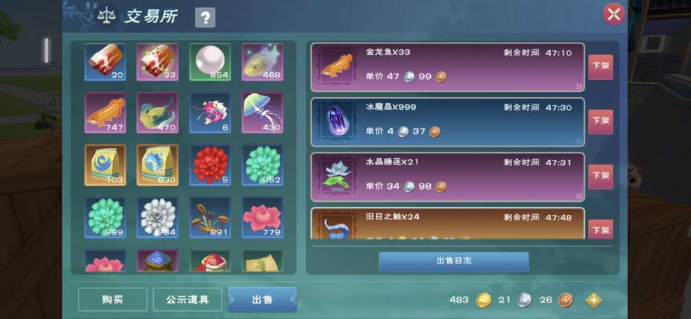
Task: Select the raw meat item with 20
Action: (x=105, y=62)
